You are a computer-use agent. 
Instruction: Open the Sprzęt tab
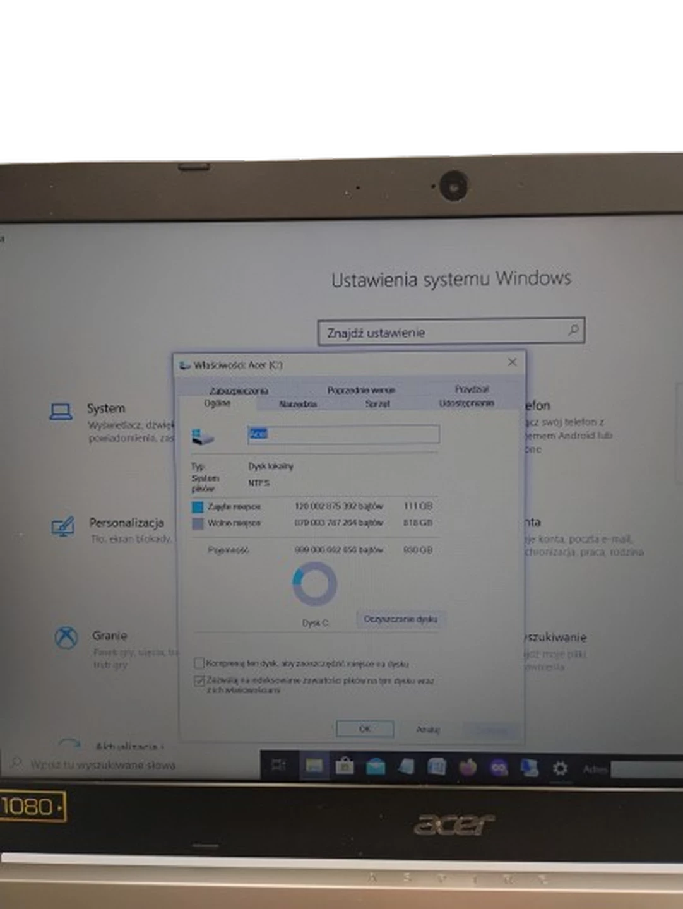tap(377, 404)
